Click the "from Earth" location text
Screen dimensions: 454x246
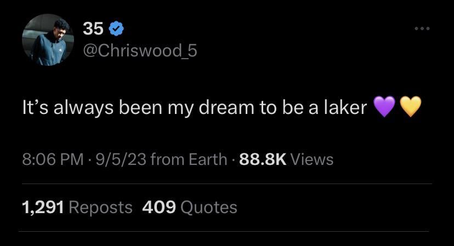point(188,159)
